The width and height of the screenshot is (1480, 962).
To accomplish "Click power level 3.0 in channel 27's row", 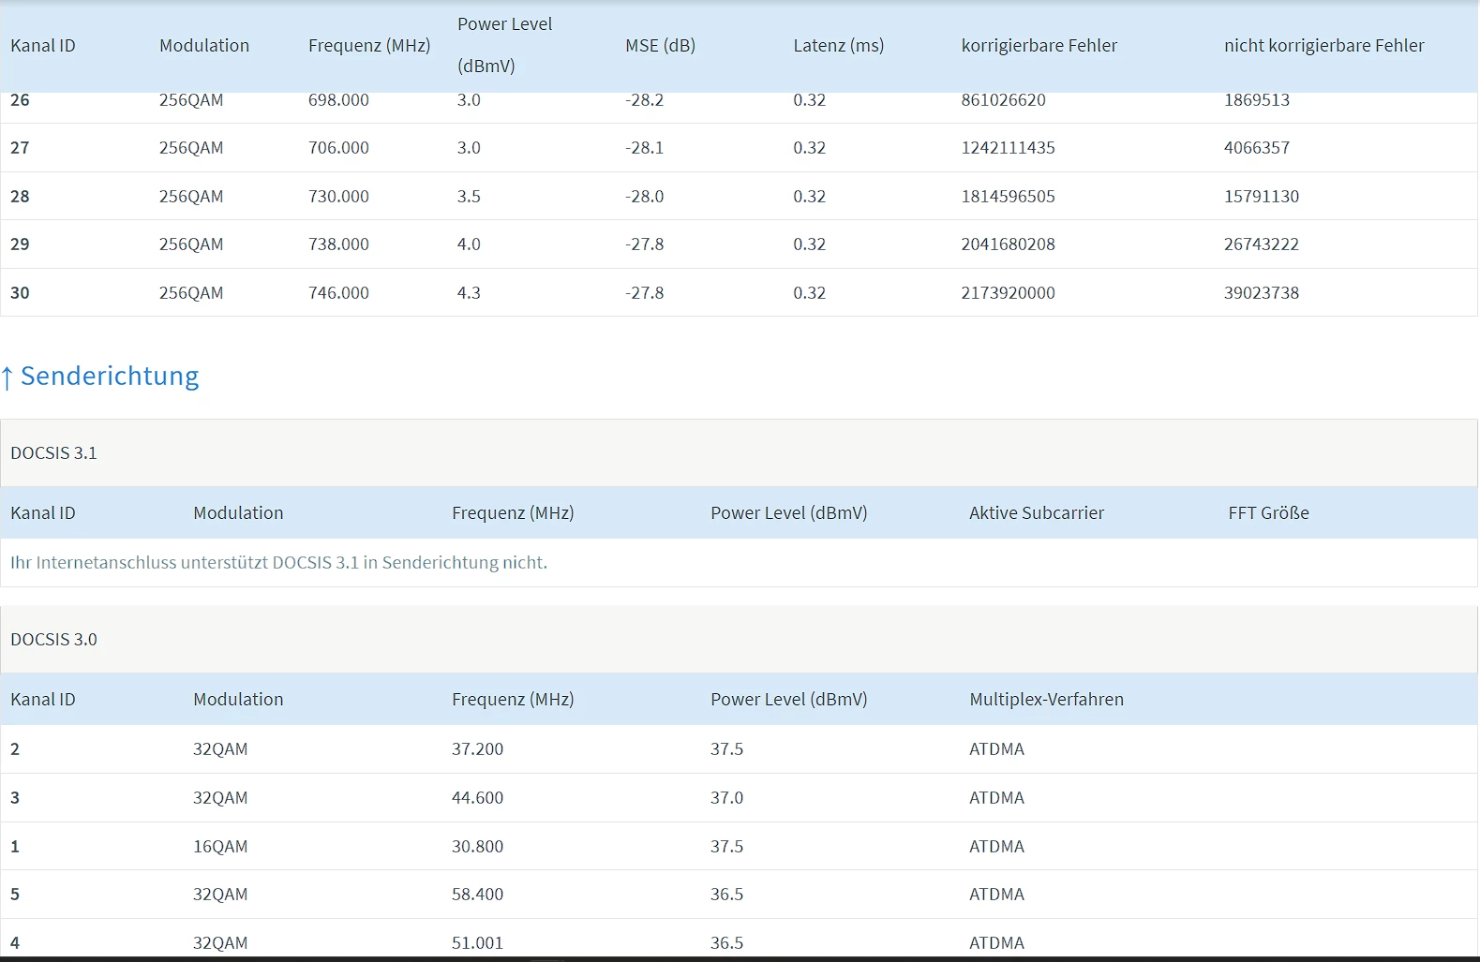I will click(469, 148).
